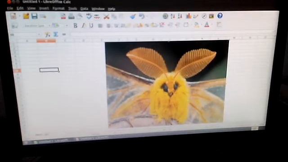
Task: Expand the Name Box dropdown arrow
Action: [x=39, y=35]
